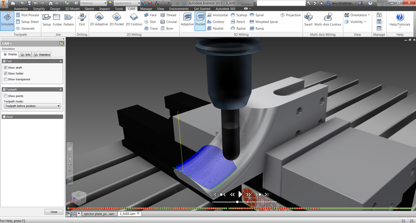Click Generate in the Toolpath panel
Viewport: 416px width, 223px height.
coord(25,28)
